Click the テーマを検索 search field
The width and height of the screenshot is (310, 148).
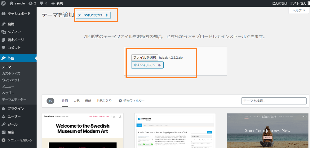273,101
